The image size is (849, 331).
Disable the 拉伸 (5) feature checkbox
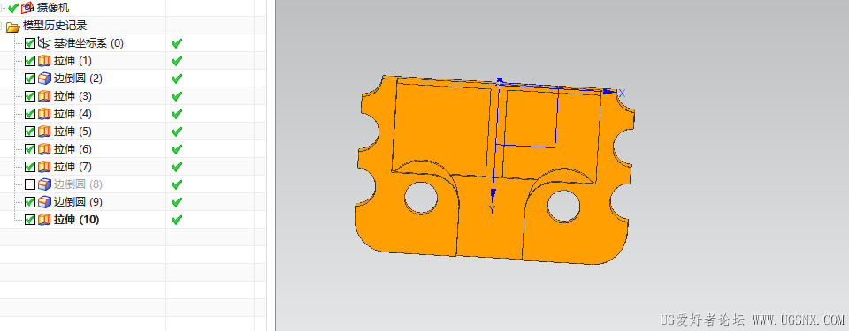(x=30, y=132)
